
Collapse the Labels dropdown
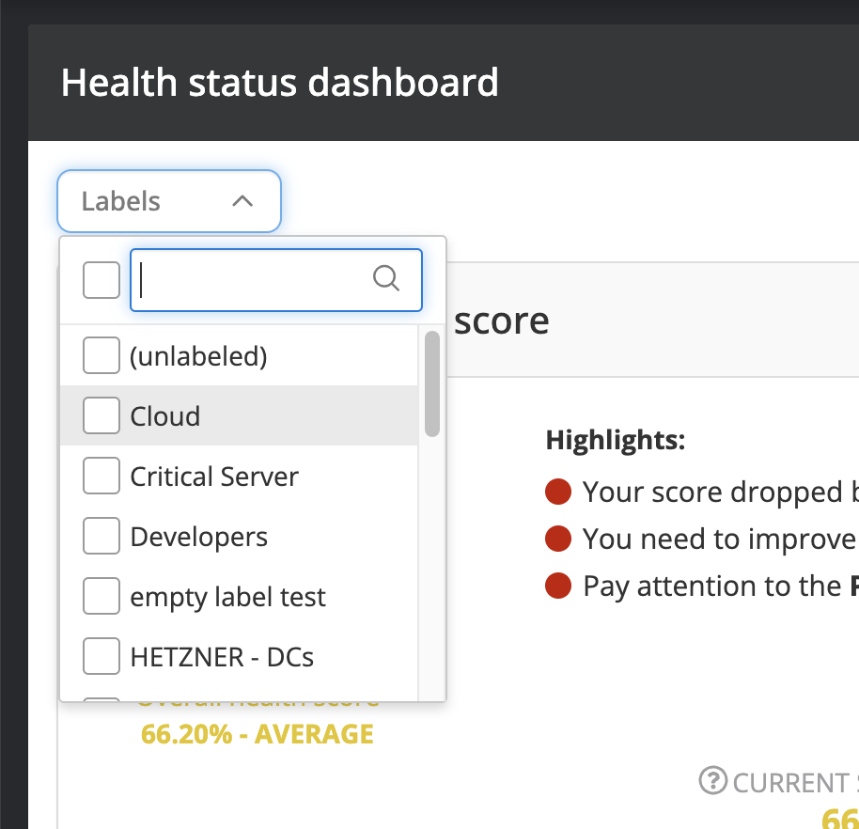[x=169, y=201]
